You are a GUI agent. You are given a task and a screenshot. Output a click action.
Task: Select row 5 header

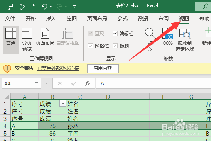(x=5, y=133)
